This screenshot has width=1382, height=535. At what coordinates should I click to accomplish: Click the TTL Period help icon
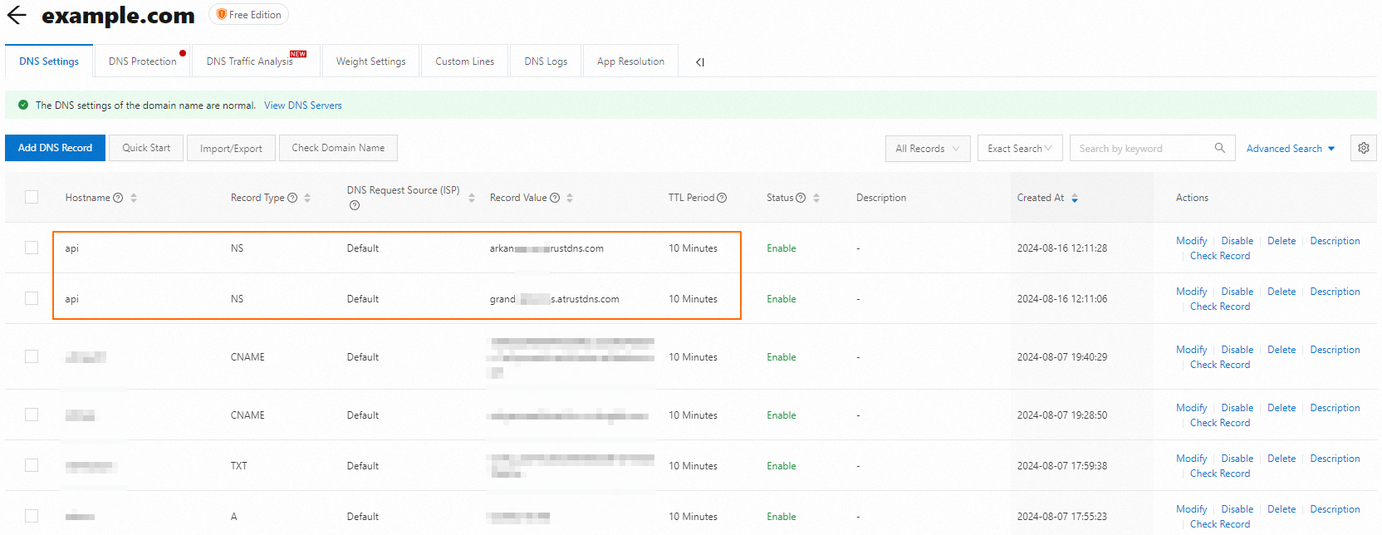722,198
